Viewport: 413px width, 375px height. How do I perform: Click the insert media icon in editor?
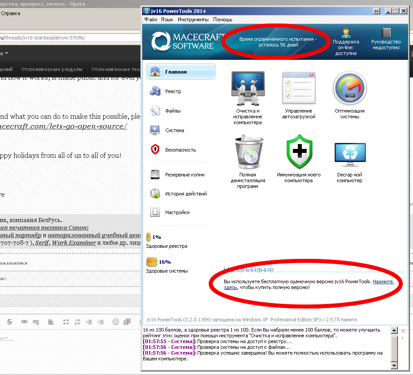pyautogui.click(x=127, y=322)
